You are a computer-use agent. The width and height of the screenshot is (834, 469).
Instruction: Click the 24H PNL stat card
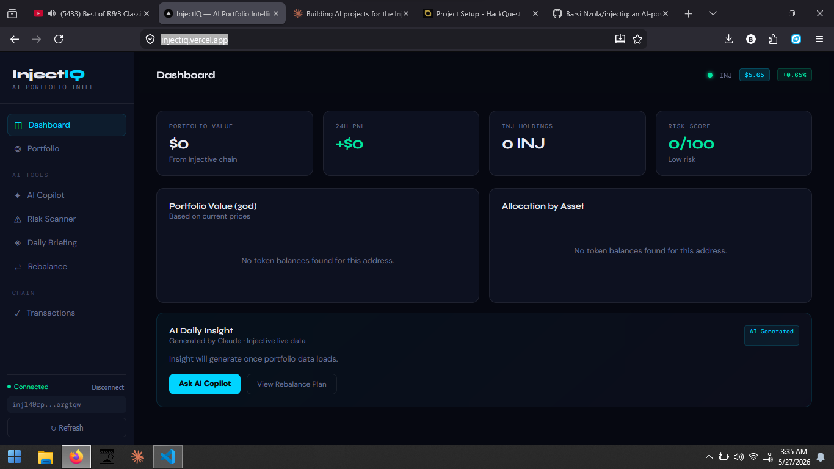click(401, 143)
